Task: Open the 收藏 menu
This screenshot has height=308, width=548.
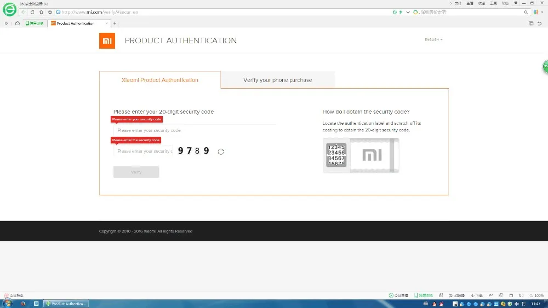Action: [x=482, y=3]
